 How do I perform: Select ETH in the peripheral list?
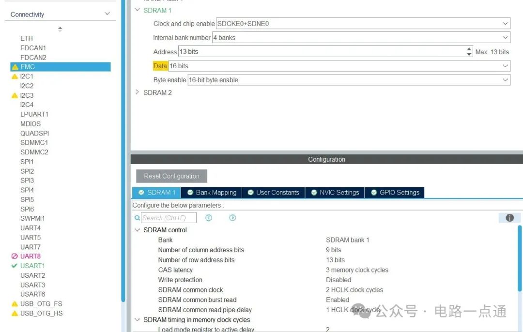pyautogui.click(x=27, y=38)
